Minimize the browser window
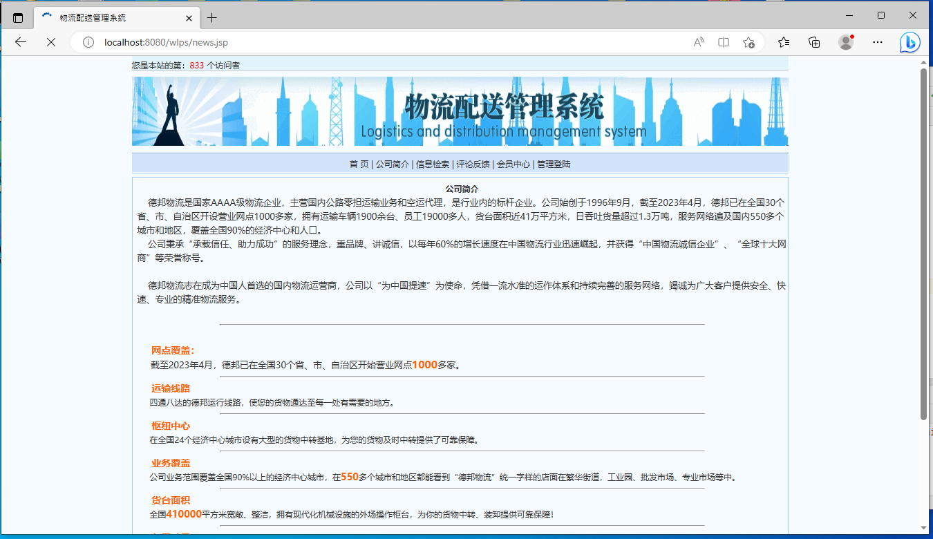The image size is (933, 539). (849, 15)
